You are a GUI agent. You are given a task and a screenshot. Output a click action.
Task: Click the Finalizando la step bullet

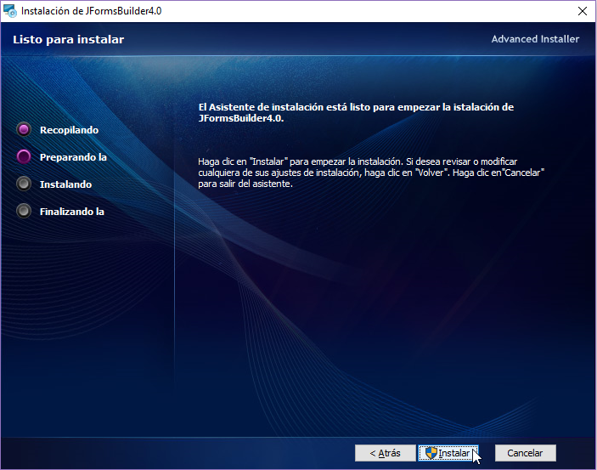click(24, 211)
